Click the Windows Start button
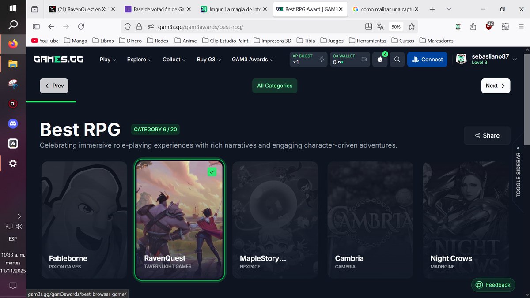Image resolution: width=530 pixels, height=298 pixels. (x=13, y=8)
